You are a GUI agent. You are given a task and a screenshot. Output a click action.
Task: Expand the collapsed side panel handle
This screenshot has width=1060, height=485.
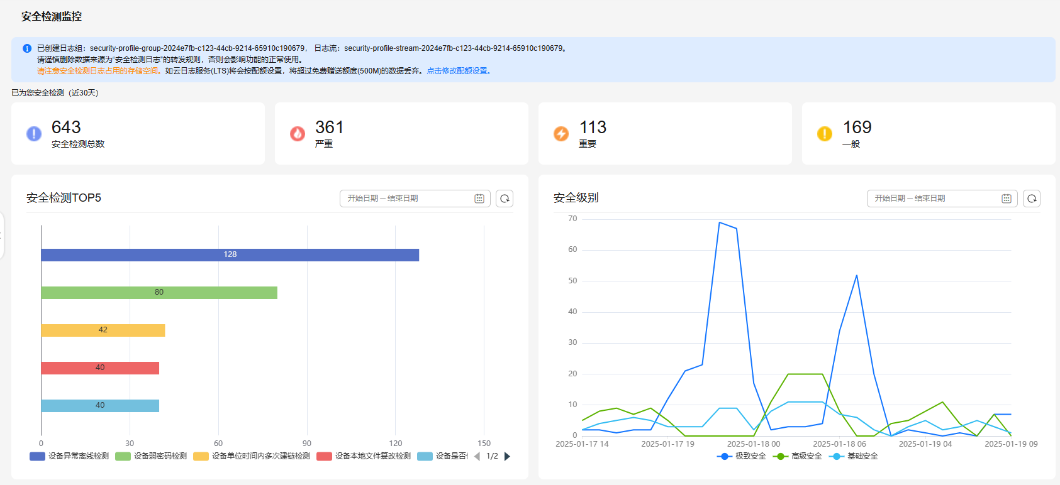click(x=1, y=236)
